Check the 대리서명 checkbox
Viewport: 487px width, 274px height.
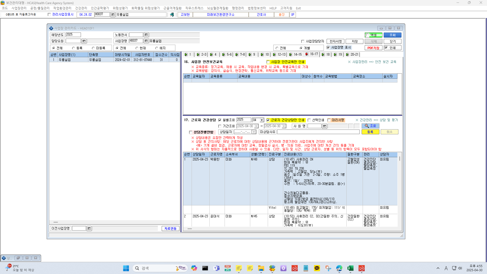pos(329,120)
